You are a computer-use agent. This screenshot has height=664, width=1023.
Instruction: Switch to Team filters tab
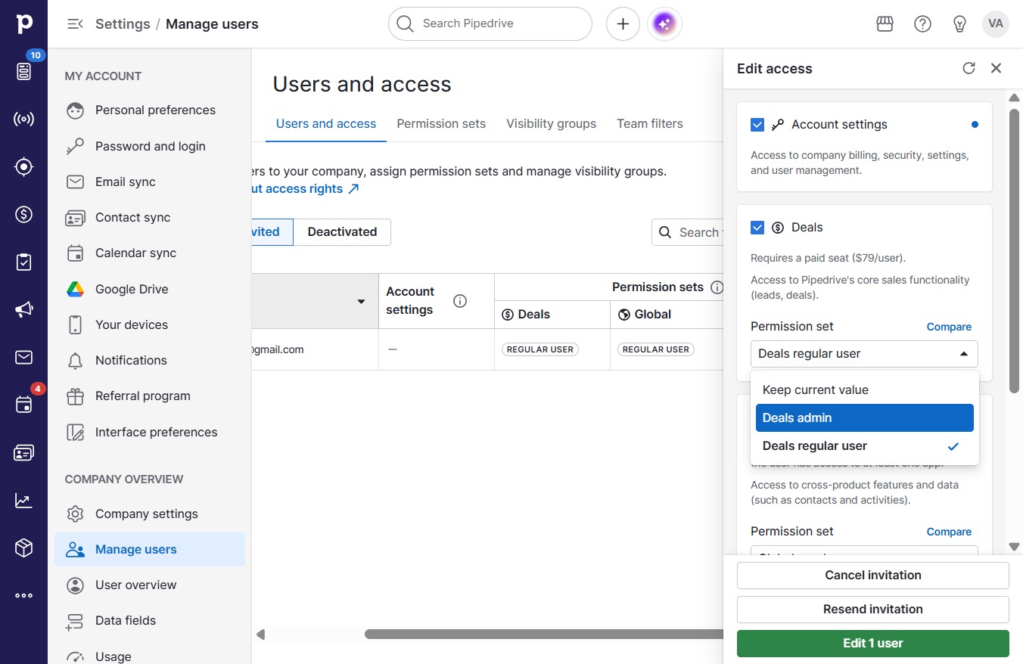coord(650,124)
